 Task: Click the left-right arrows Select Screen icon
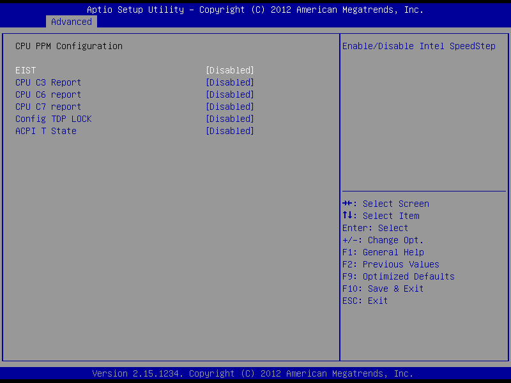coord(348,204)
